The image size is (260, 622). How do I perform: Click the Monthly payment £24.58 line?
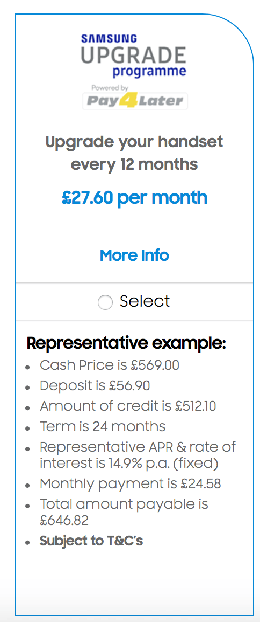click(131, 483)
